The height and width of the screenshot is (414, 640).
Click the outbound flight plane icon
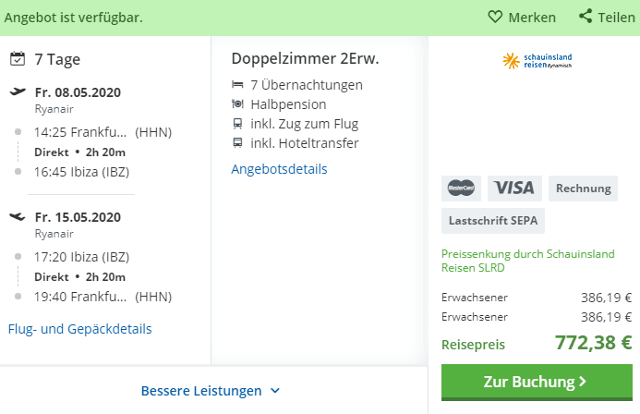pos(17,91)
